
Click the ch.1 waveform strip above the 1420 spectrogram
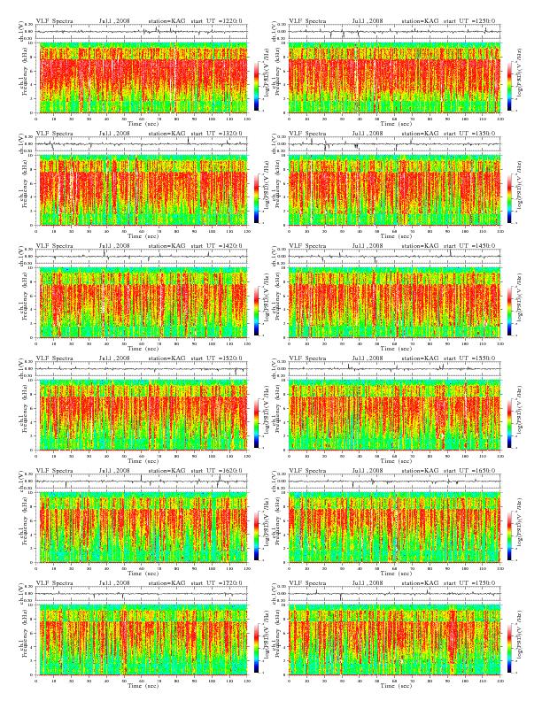142,256
